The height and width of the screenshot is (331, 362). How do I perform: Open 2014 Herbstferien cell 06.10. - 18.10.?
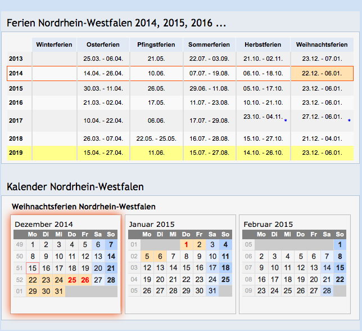point(263,74)
